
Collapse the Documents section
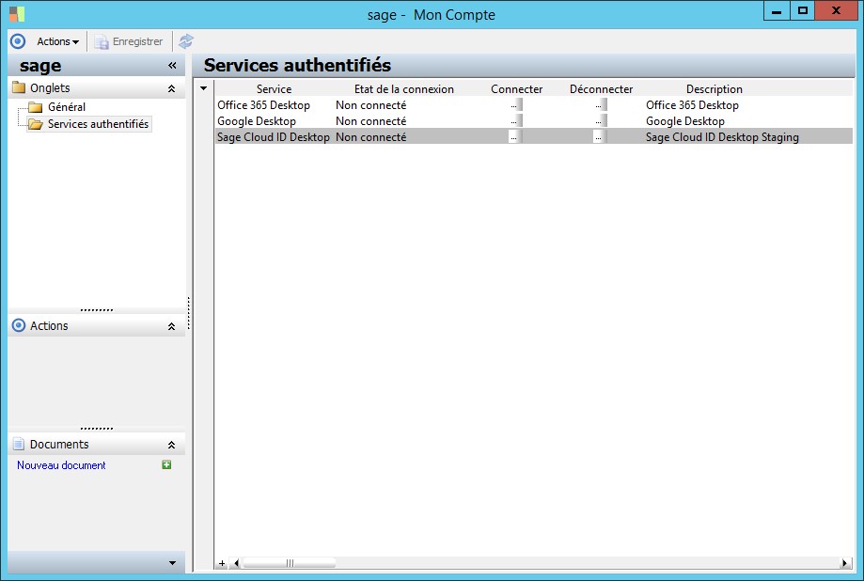pyautogui.click(x=171, y=445)
